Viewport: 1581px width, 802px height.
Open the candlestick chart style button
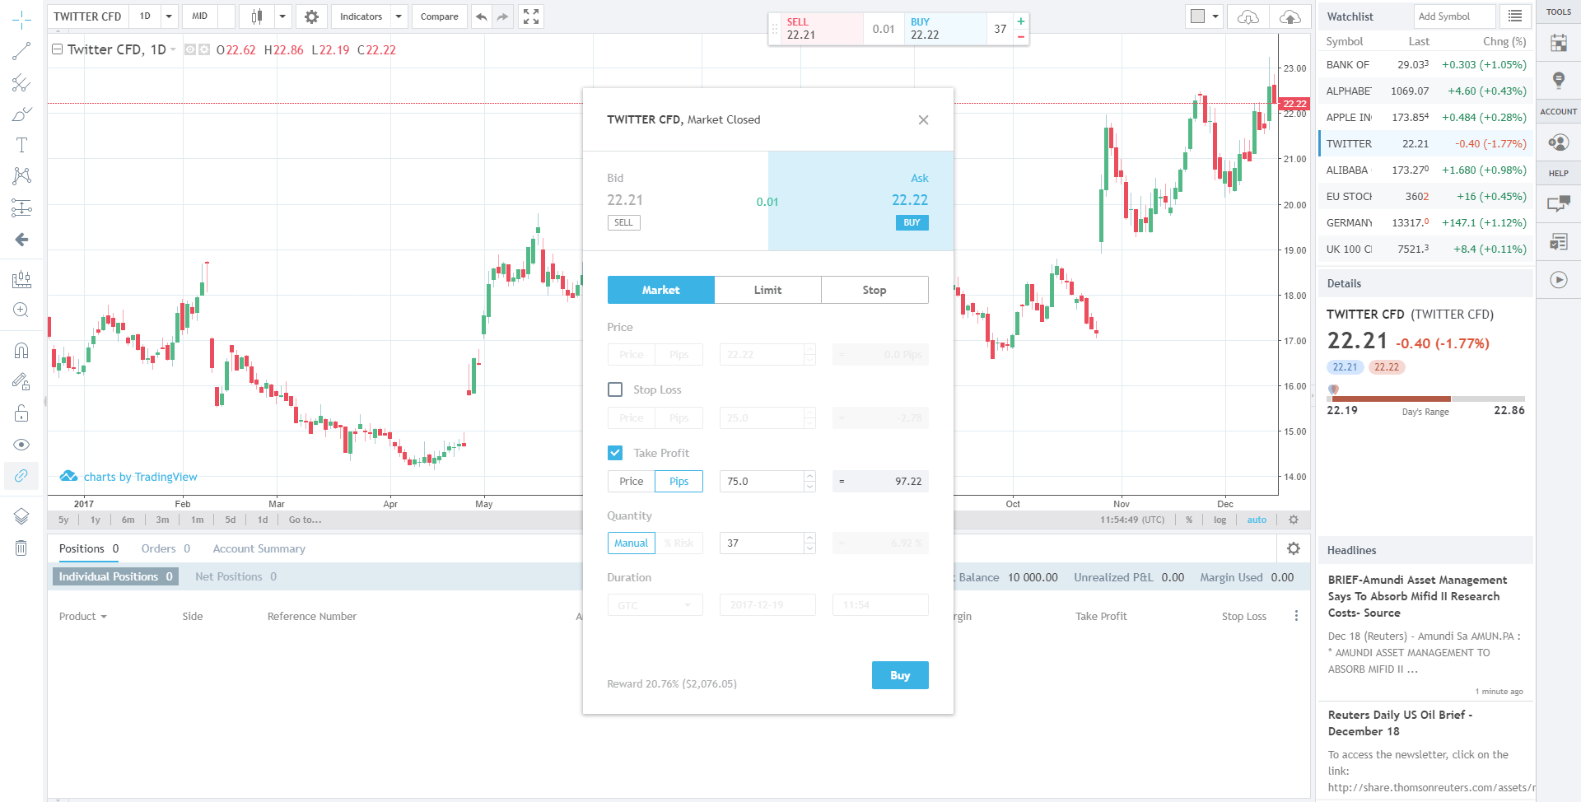(257, 16)
